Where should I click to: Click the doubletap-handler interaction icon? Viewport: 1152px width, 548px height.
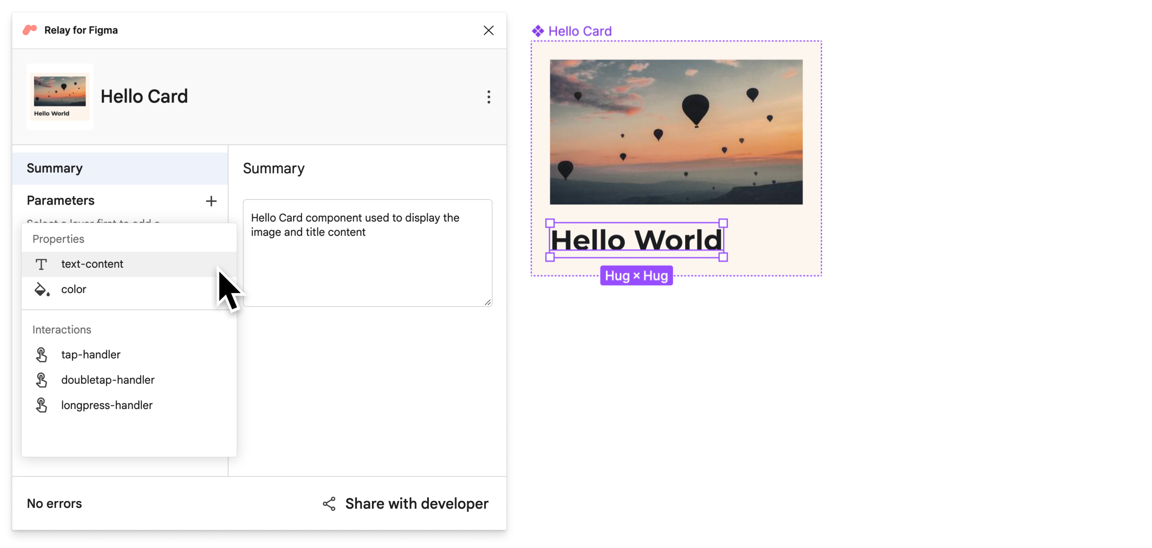click(x=42, y=380)
